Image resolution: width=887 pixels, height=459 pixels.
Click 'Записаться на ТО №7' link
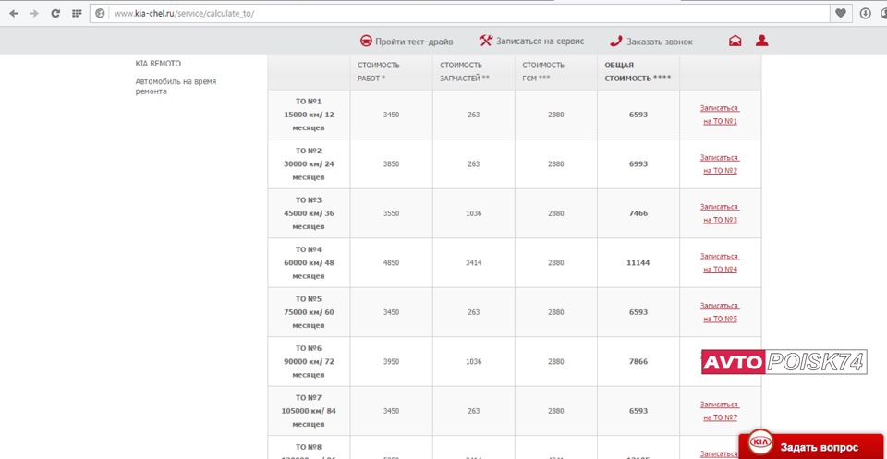click(719, 411)
